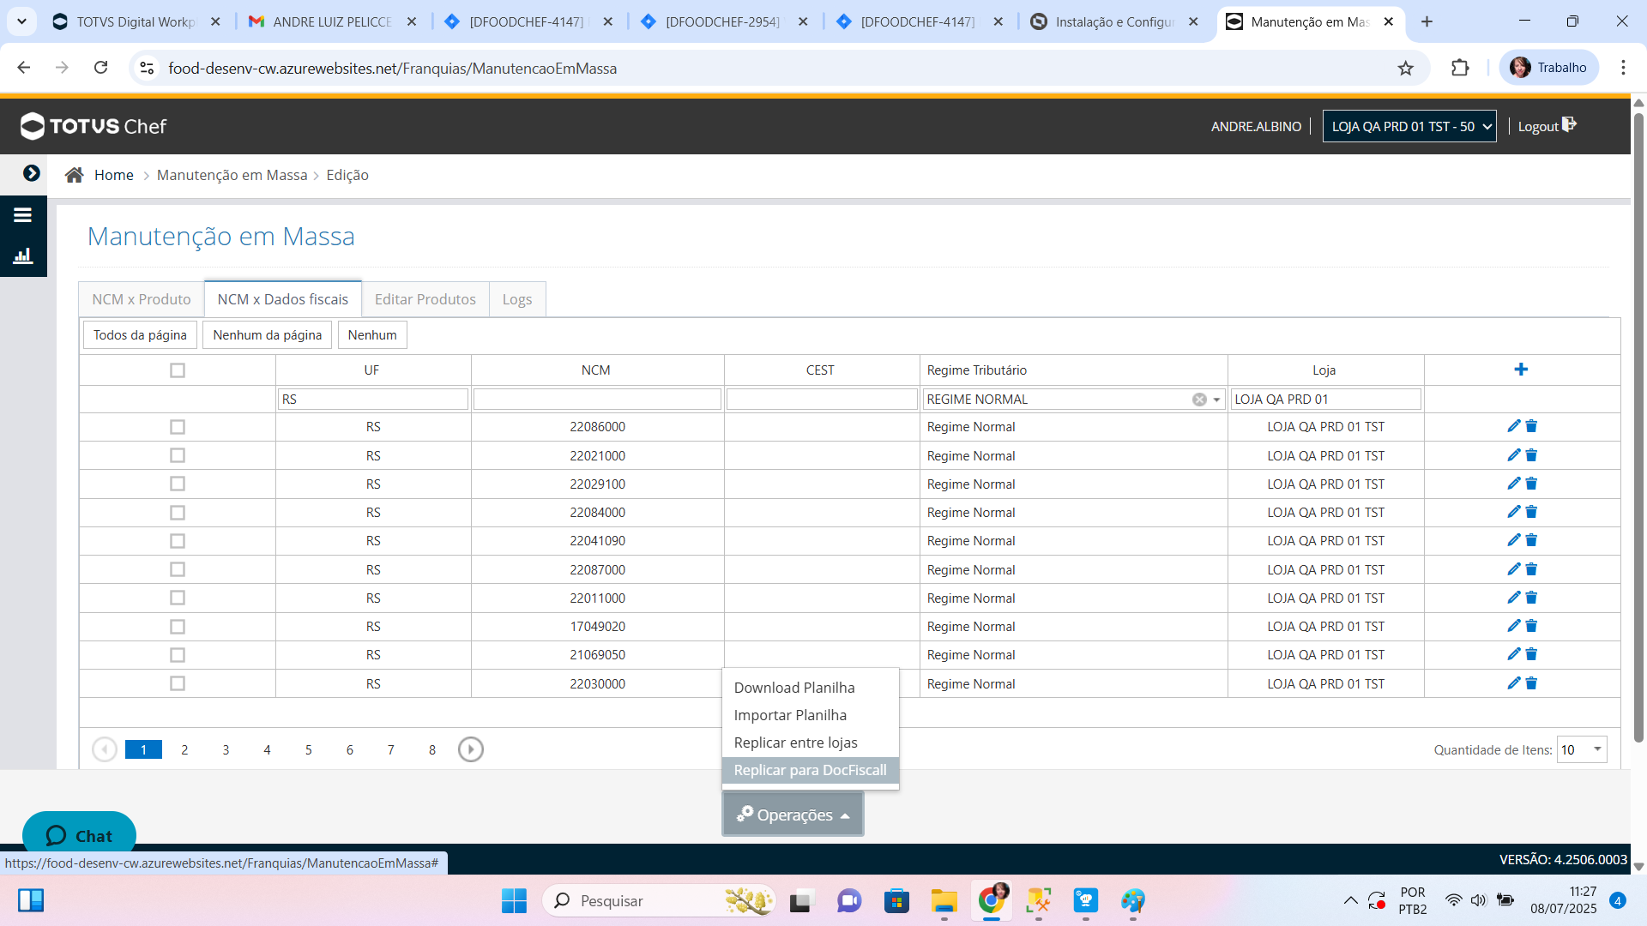Click the trash delete icon for NCM 22021000
1647x926 pixels.
(1531, 455)
